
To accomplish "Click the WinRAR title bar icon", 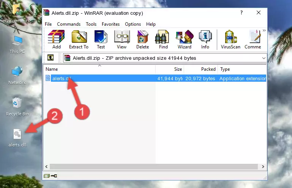I will [x=46, y=13].
